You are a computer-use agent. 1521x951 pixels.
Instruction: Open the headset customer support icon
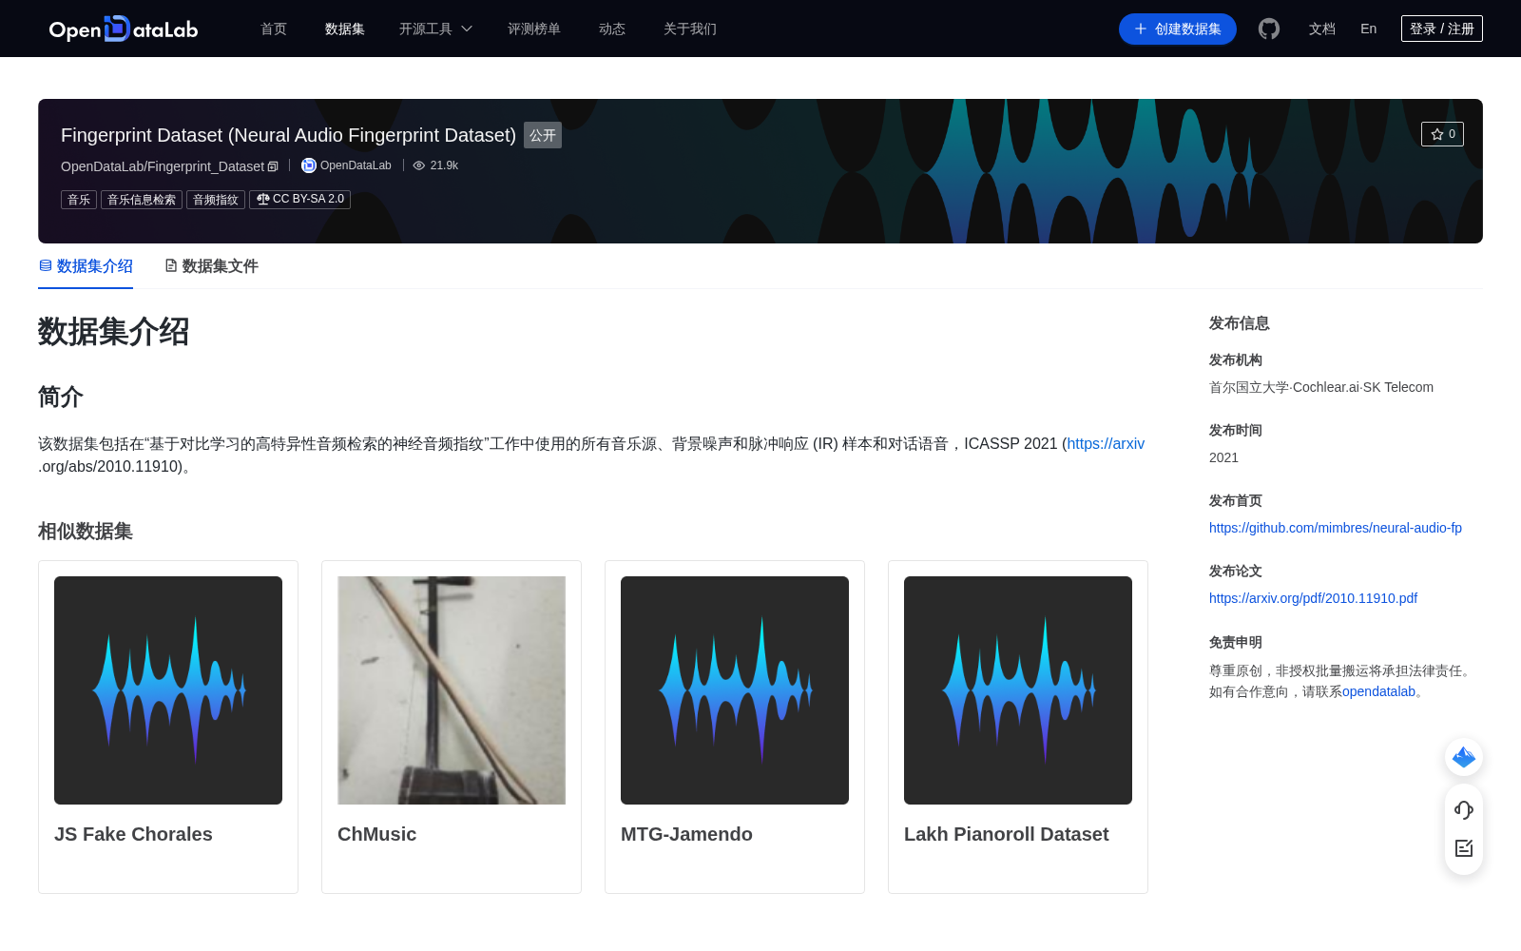click(x=1464, y=809)
